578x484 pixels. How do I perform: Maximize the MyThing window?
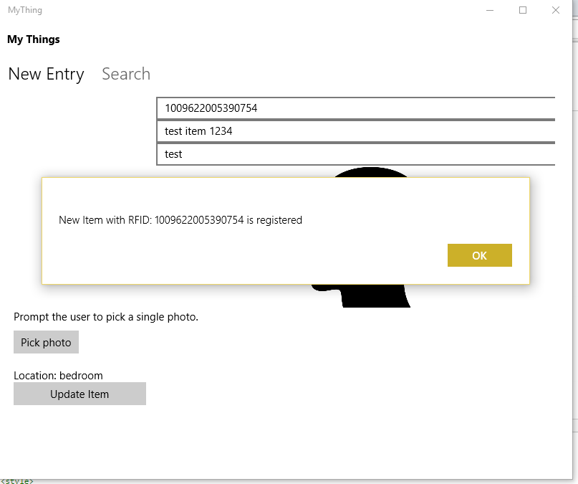[523, 10]
